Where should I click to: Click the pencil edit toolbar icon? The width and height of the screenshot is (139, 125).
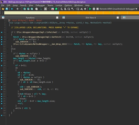[81, 9]
